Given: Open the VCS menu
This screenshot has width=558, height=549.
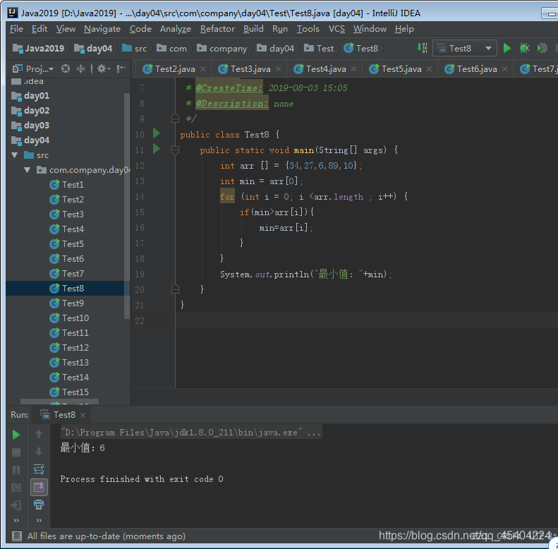Looking at the screenshot, I should pos(336,29).
